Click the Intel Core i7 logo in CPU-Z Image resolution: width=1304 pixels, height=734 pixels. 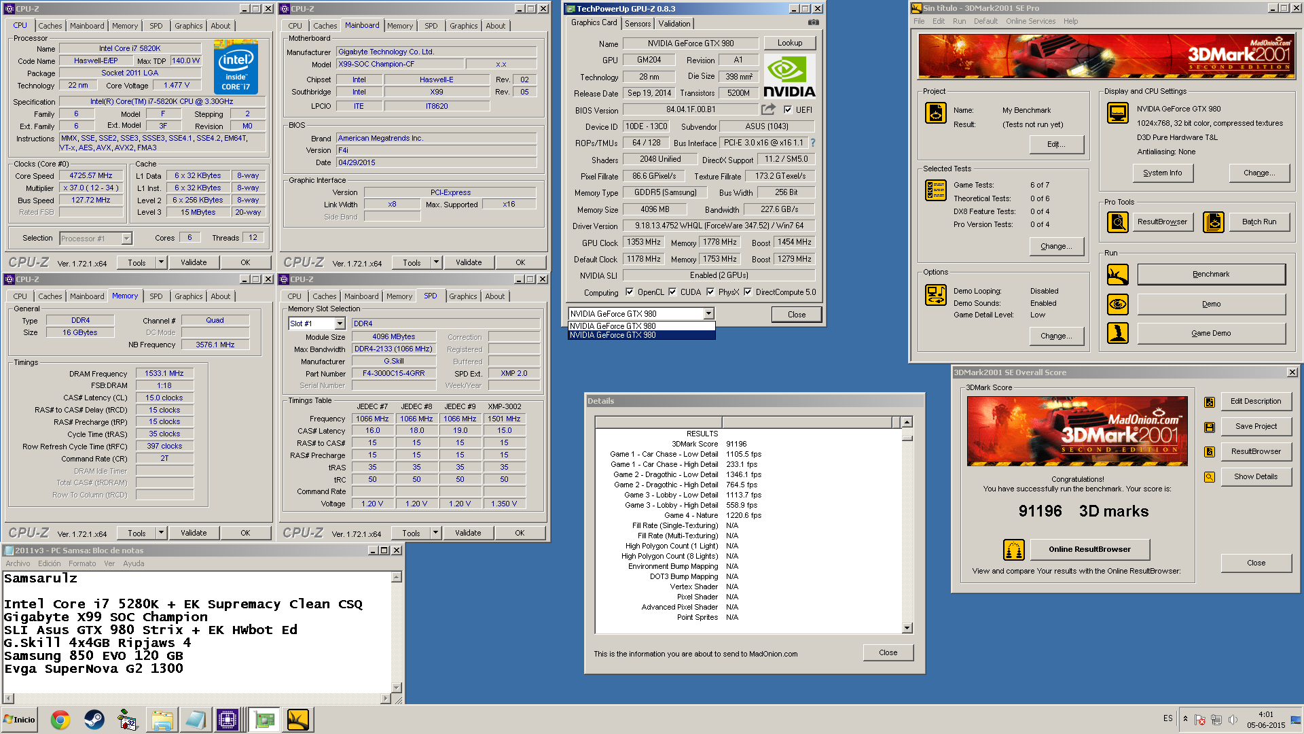[x=236, y=66]
